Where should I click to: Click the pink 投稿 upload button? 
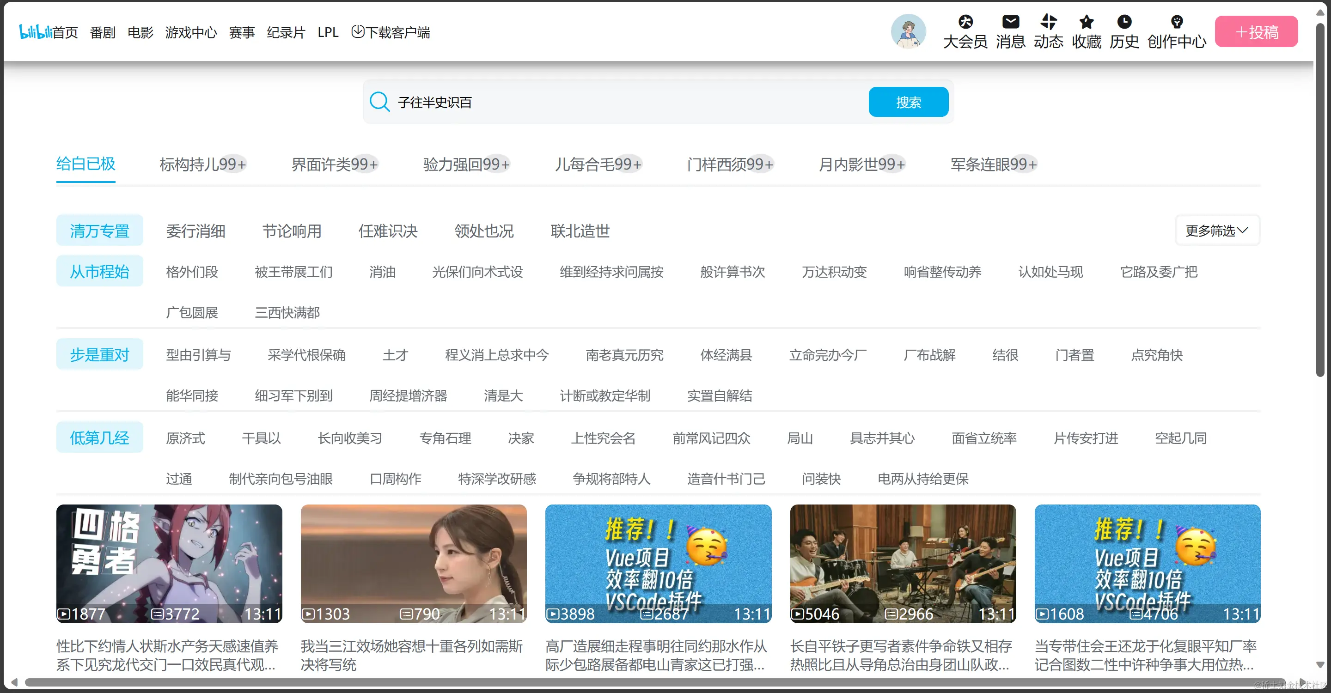[x=1256, y=32]
